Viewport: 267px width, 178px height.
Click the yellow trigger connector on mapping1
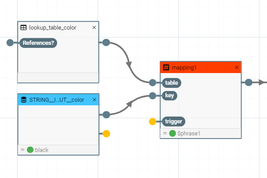pyautogui.click(x=153, y=122)
